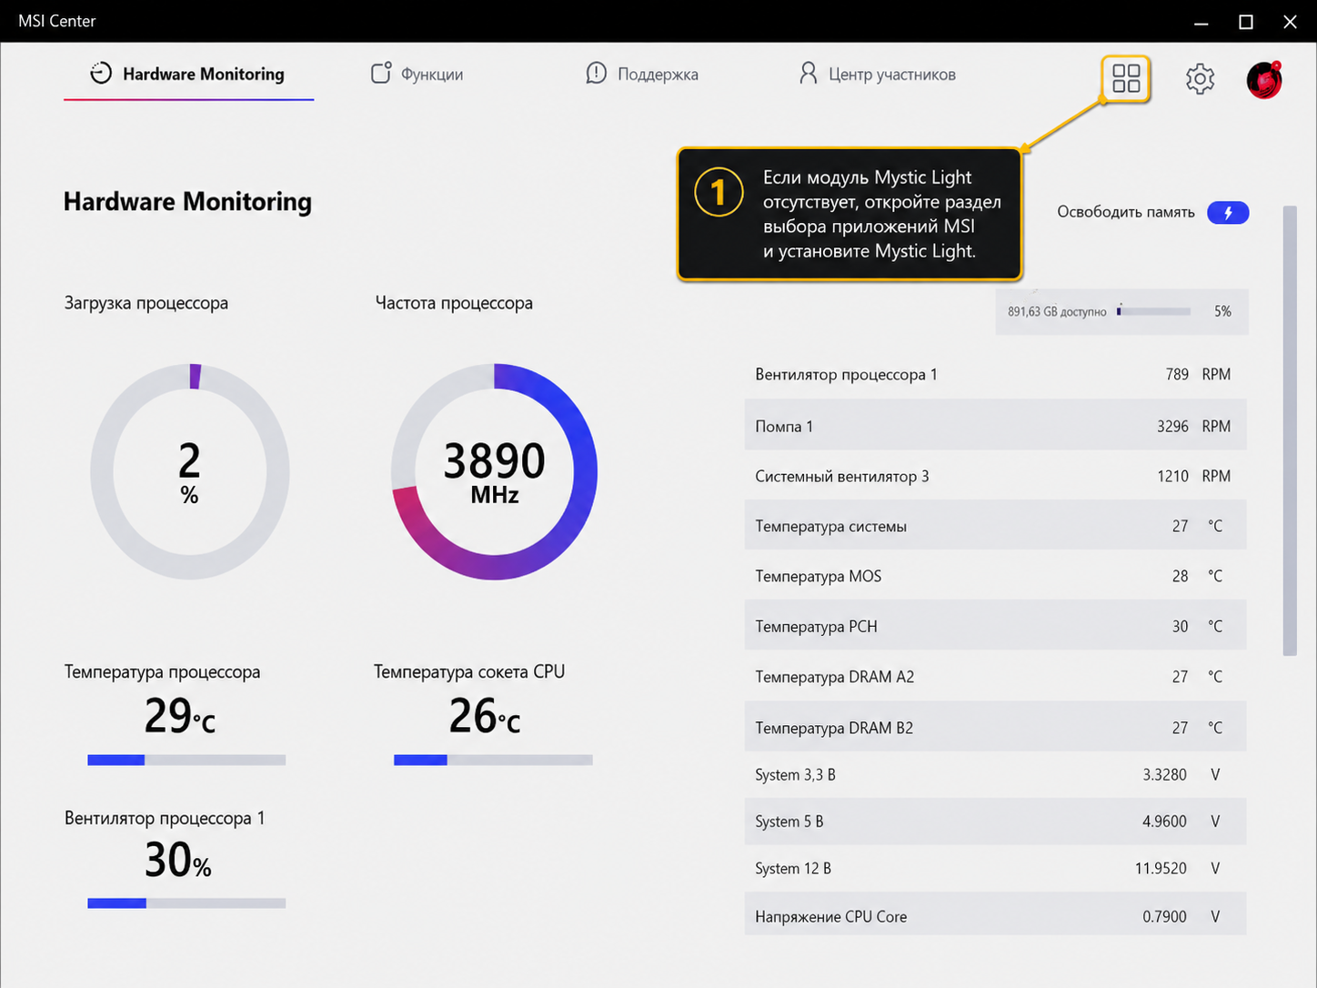The image size is (1317, 988).
Task: Maximize the MSI Center window
Action: (x=1246, y=22)
